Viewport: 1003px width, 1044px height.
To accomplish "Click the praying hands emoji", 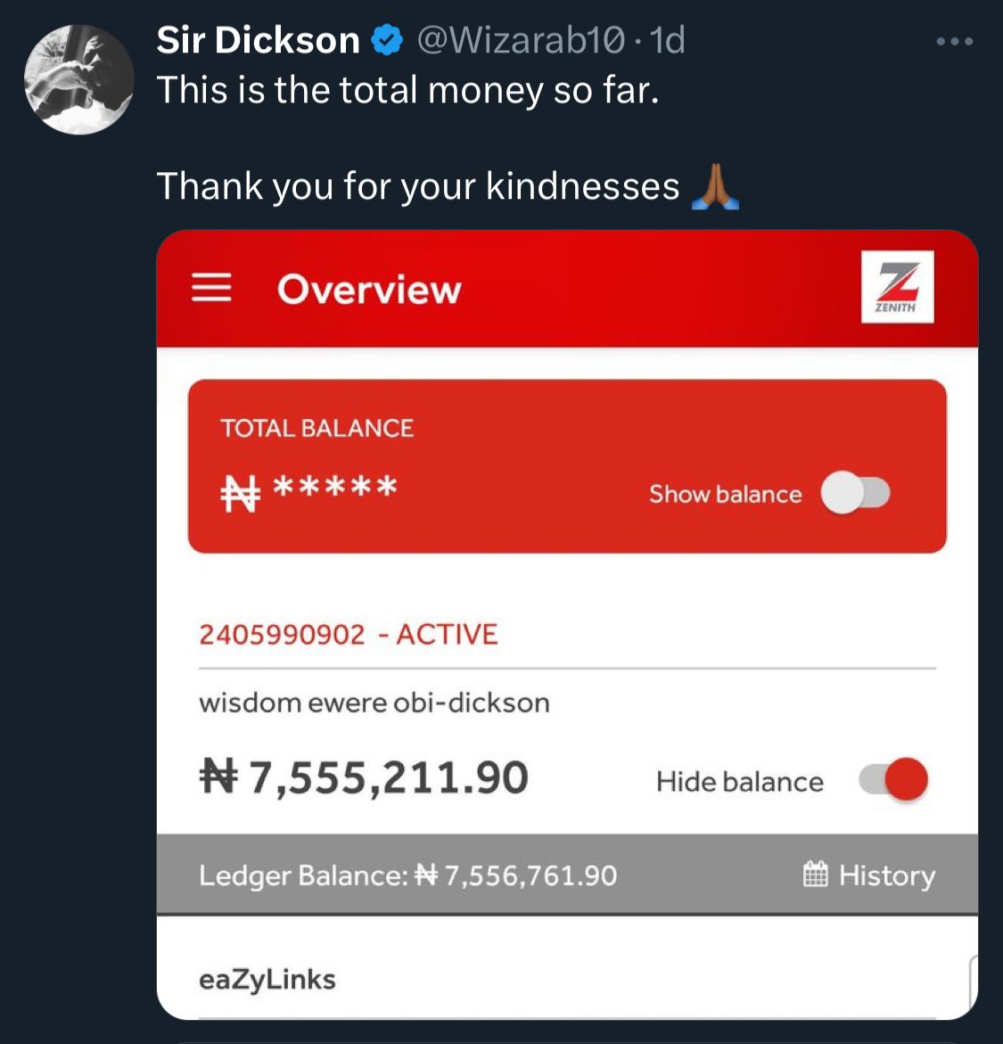I will (x=715, y=187).
